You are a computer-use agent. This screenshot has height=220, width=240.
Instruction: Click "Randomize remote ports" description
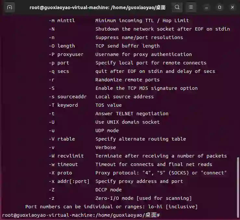coord(127,80)
